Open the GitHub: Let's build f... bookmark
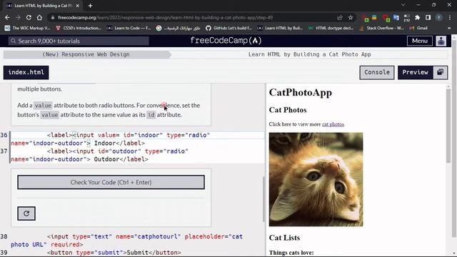 click(x=228, y=28)
